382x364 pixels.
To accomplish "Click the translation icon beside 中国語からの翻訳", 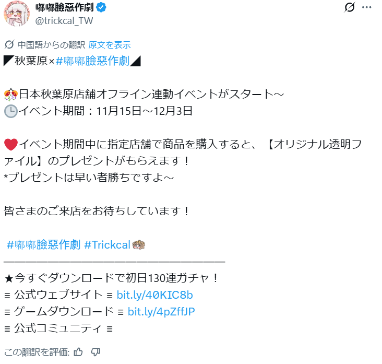I will (9, 44).
